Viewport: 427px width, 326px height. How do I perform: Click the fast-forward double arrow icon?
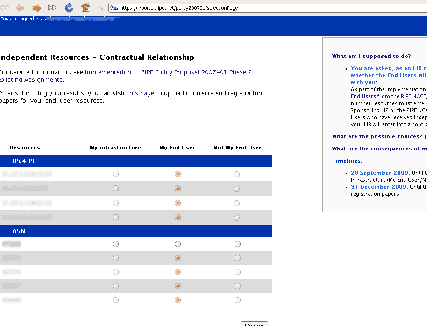coord(53,7)
